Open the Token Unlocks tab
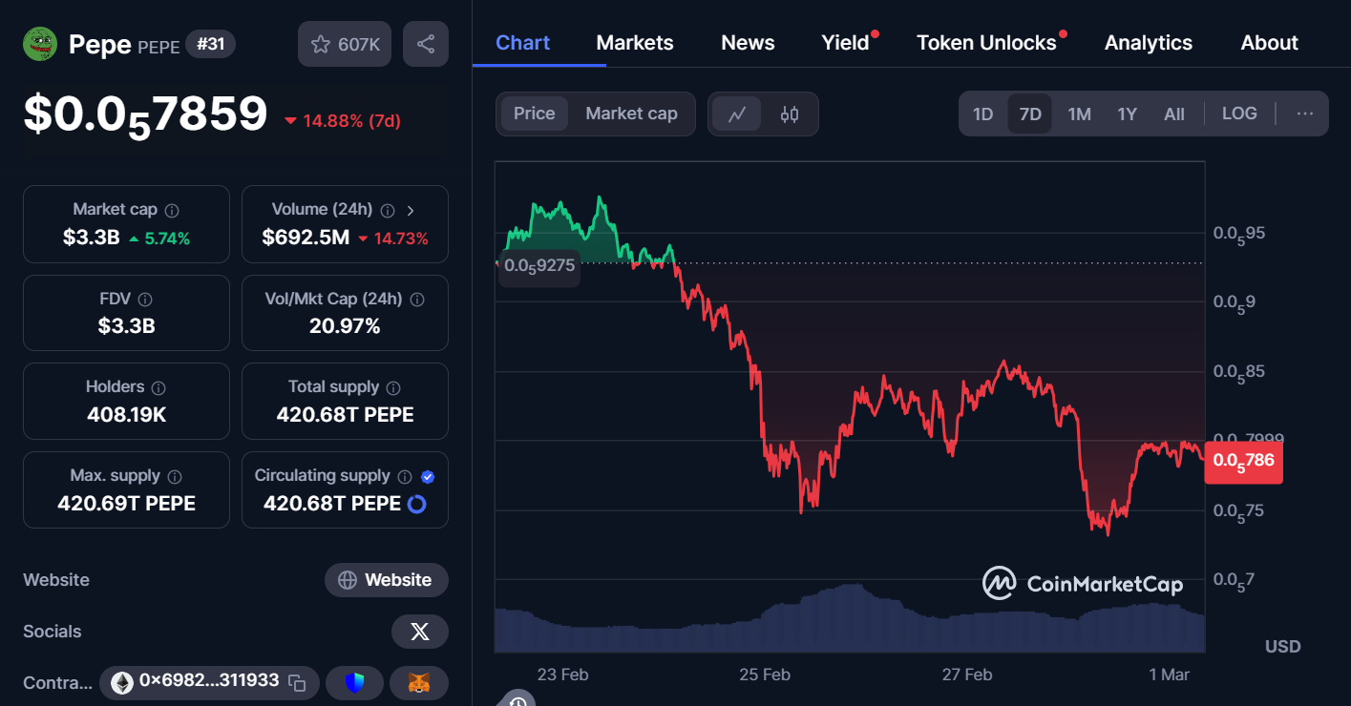Image resolution: width=1351 pixels, height=706 pixels. coord(986,43)
